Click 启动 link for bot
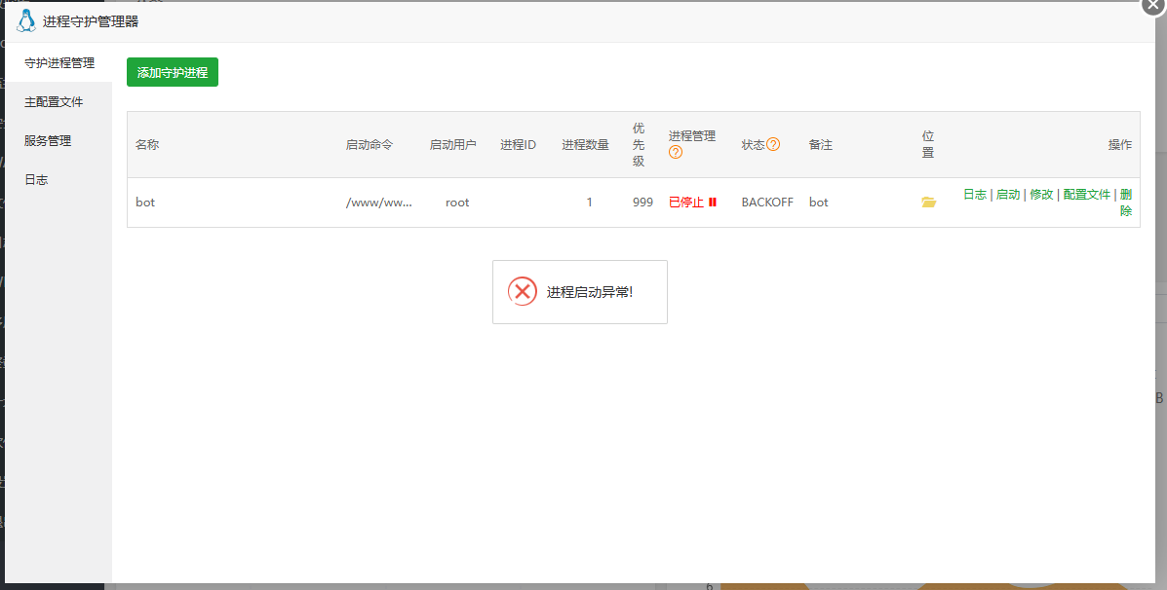The height and width of the screenshot is (590, 1167). (1008, 194)
